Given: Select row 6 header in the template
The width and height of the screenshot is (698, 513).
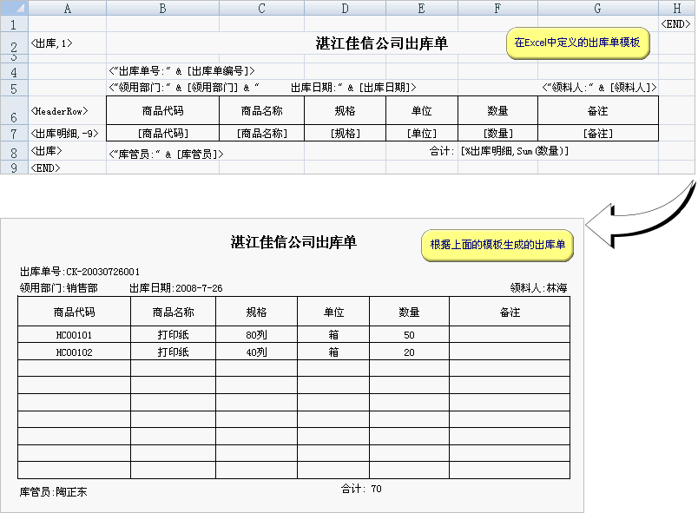Looking at the screenshot, I should tap(14, 110).
